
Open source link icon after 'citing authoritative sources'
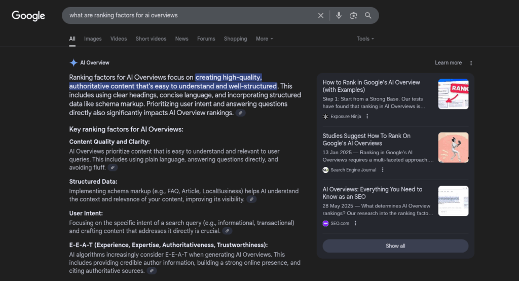tap(152, 271)
